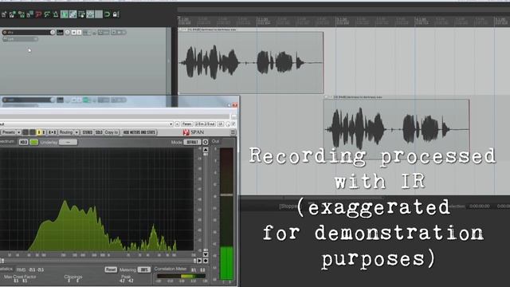Open Project Settings from the toolbar
510x287 pixels.
tap(29, 14)
